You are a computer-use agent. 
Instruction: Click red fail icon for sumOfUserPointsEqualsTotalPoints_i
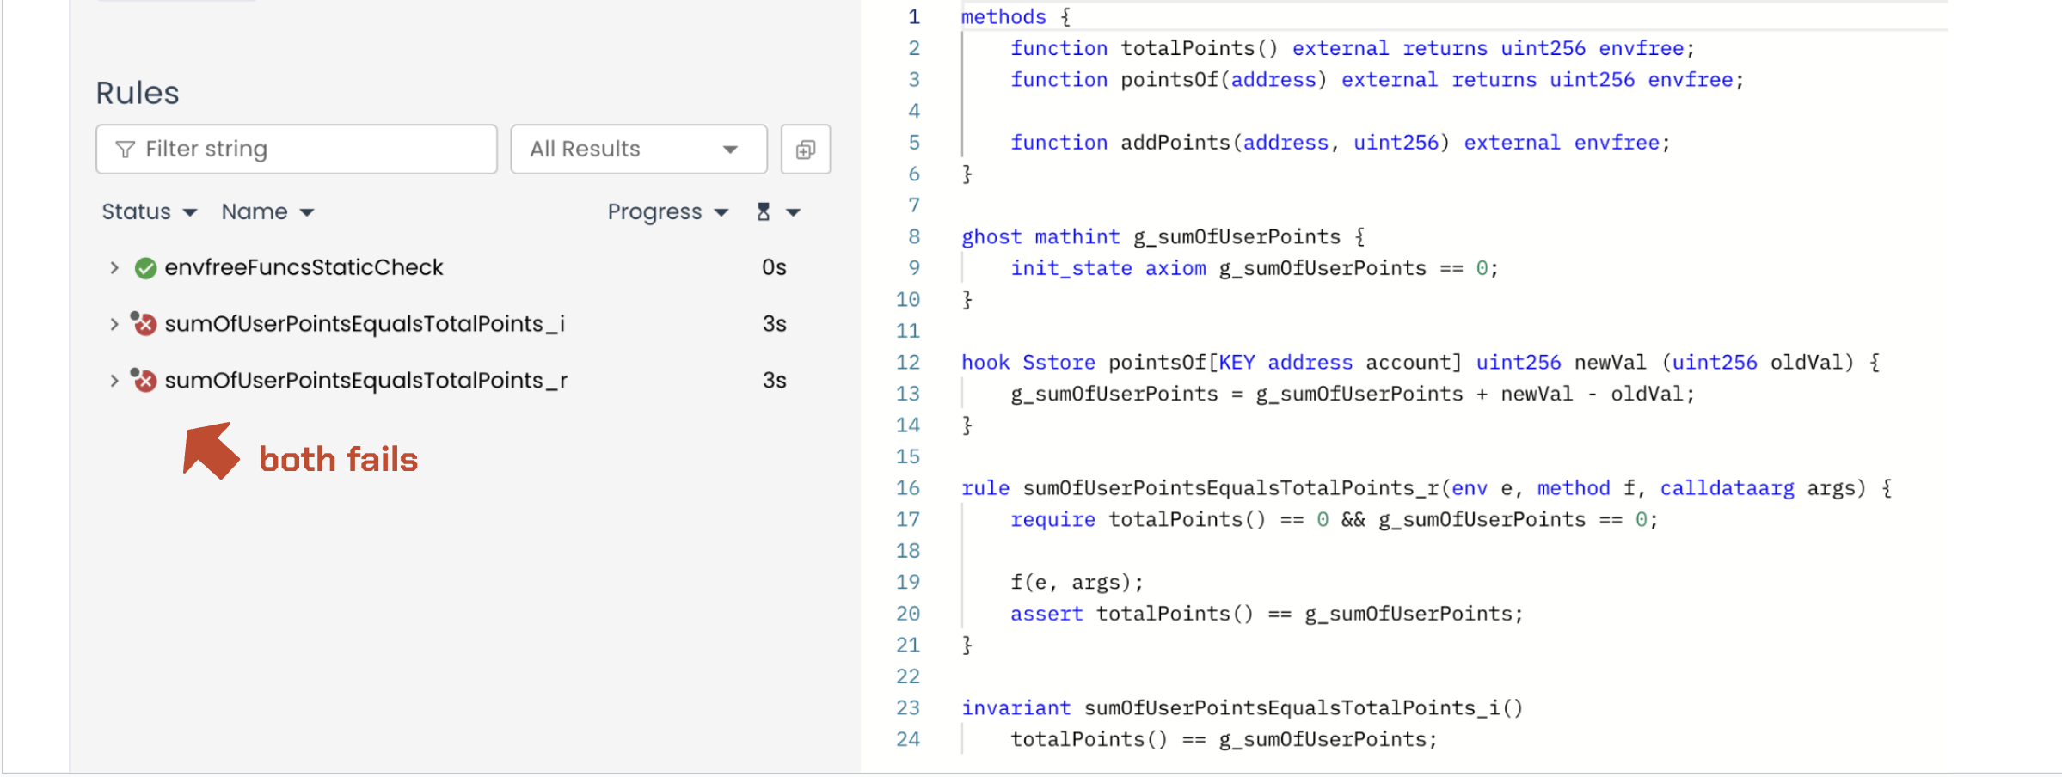point(144,324)
